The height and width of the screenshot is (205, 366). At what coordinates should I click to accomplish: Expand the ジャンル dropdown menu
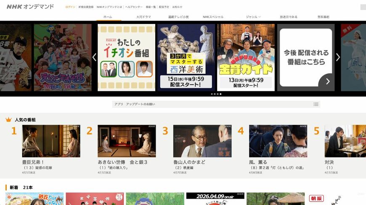point(253,17)
